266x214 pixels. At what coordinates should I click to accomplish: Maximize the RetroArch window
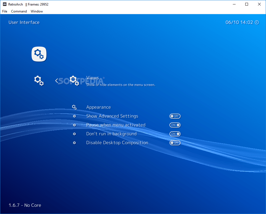point(247,4)
